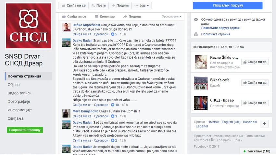276x155 pixels.
Task: Click the like reaction icon with 10 likes
Action: click(x=113, y=105)
